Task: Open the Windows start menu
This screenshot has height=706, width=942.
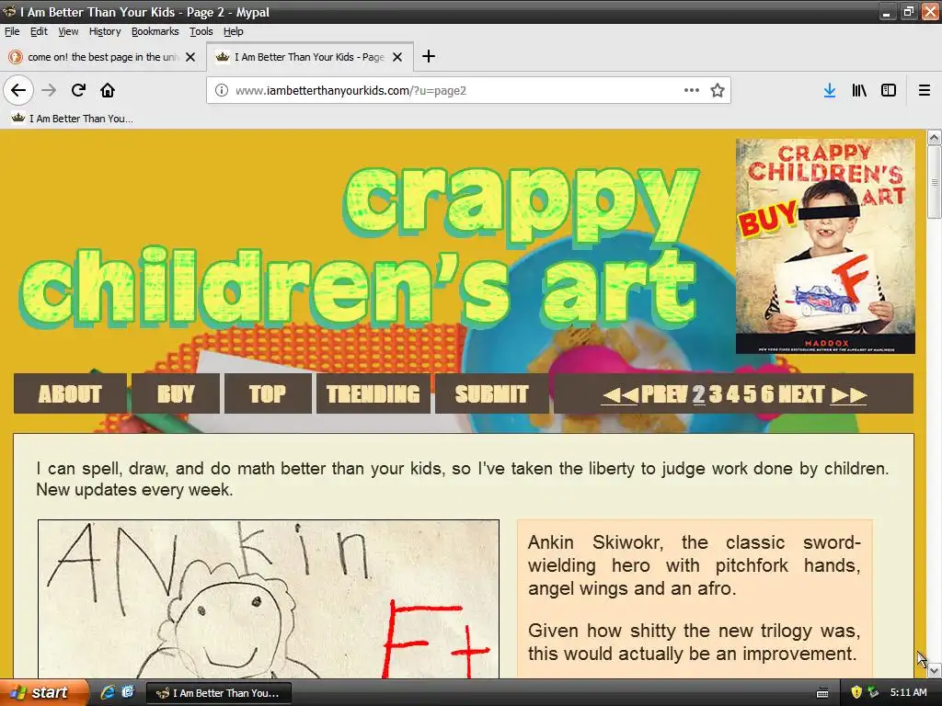Action: (43, 693)
